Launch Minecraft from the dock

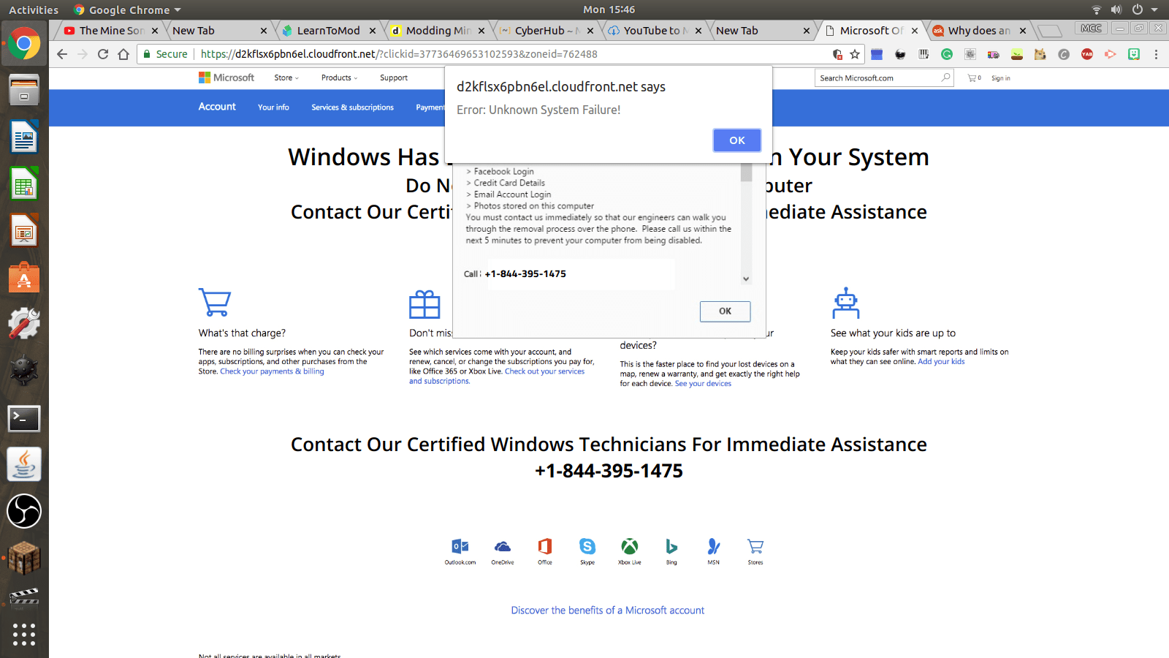pyautogui.click(x=24, y=558)
